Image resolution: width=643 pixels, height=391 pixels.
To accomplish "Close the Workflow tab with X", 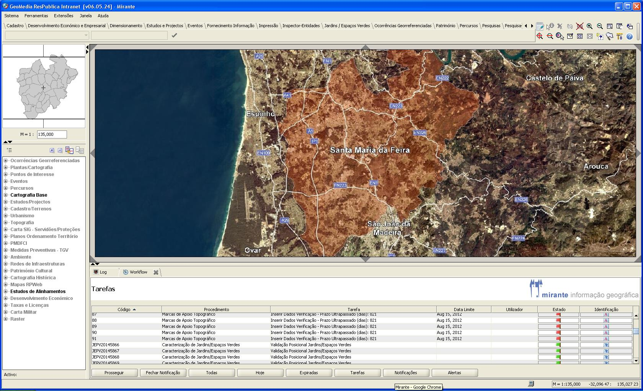I will (x=156, y=272).
